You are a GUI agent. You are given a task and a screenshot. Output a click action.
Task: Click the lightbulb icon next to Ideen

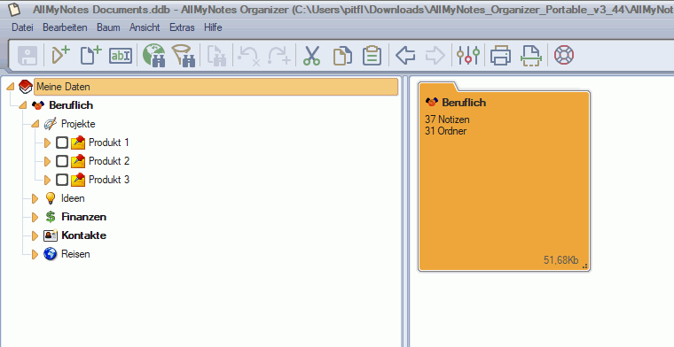click(51, 198)
